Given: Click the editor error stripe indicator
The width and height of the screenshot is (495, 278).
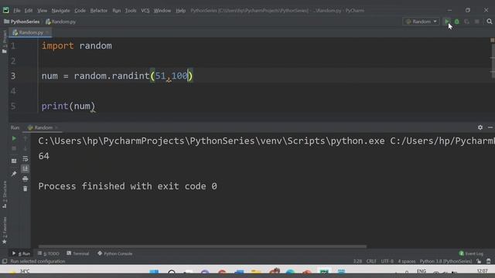Looking at the screenshot, I should [x=492, y=40].
